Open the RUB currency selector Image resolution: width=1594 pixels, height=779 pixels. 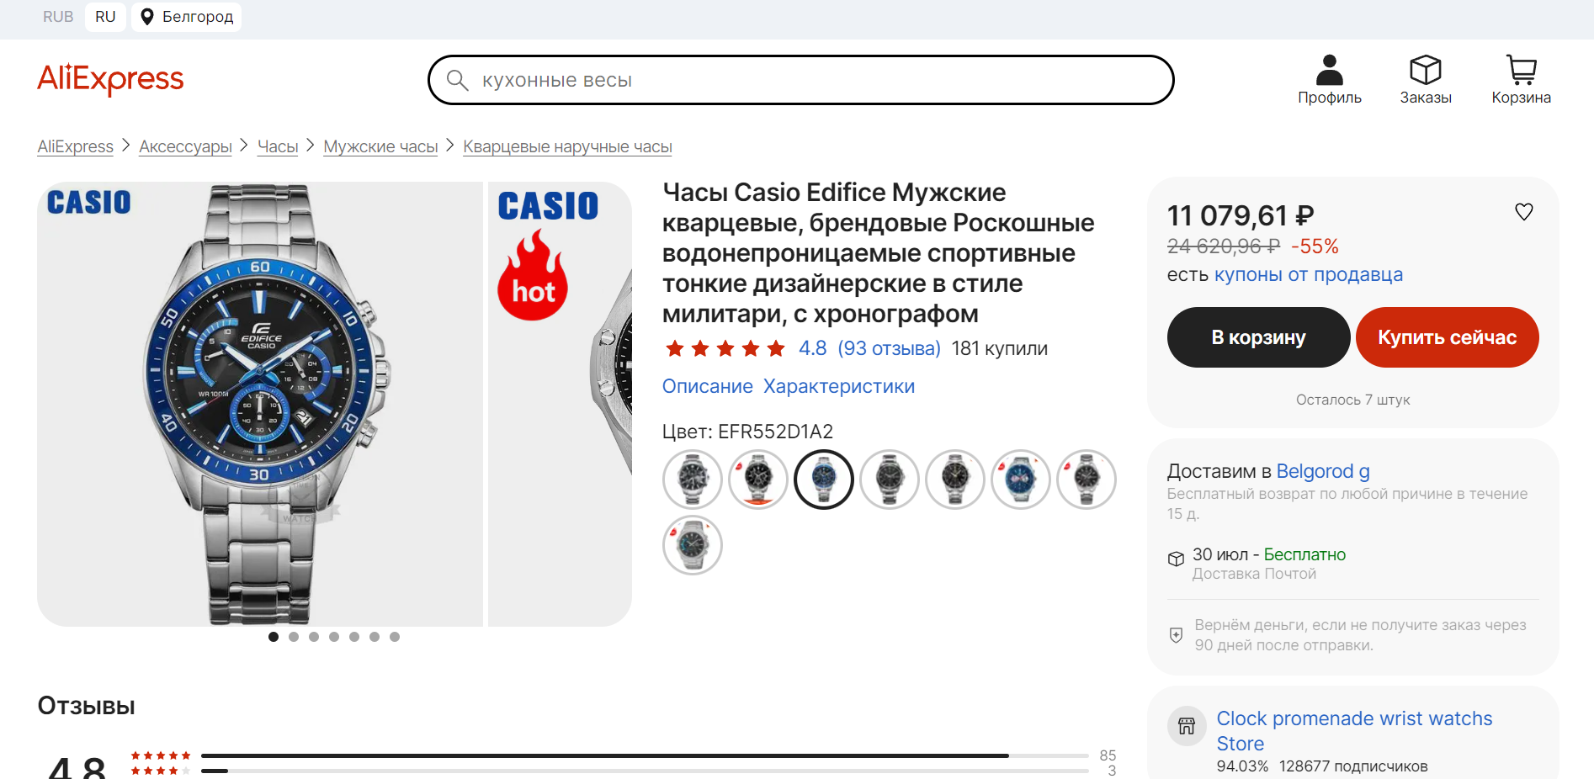[x=58, y=17]
